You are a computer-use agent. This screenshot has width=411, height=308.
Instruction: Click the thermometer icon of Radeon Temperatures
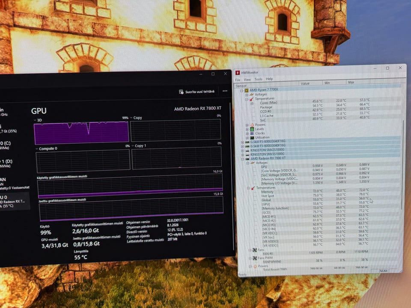click(x=253, y=188)
